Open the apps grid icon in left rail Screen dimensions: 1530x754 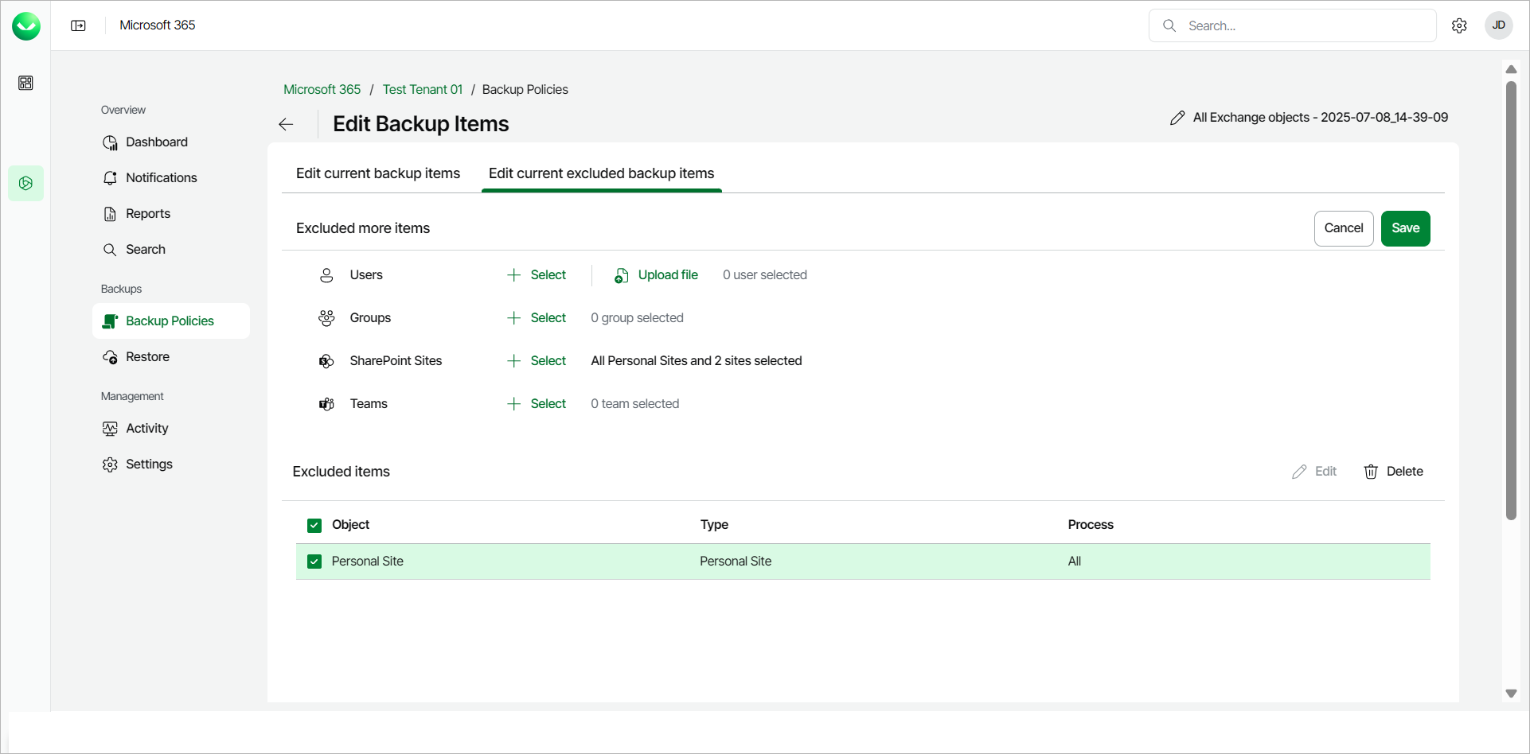point(25,83)
